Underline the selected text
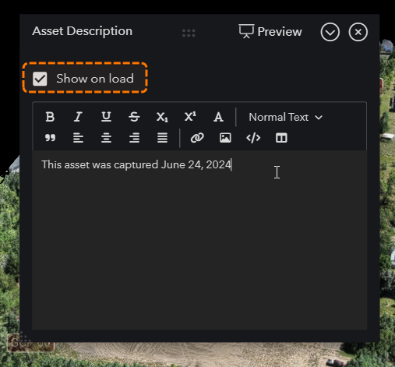This screenshot has height=367, width=395. 106,117
